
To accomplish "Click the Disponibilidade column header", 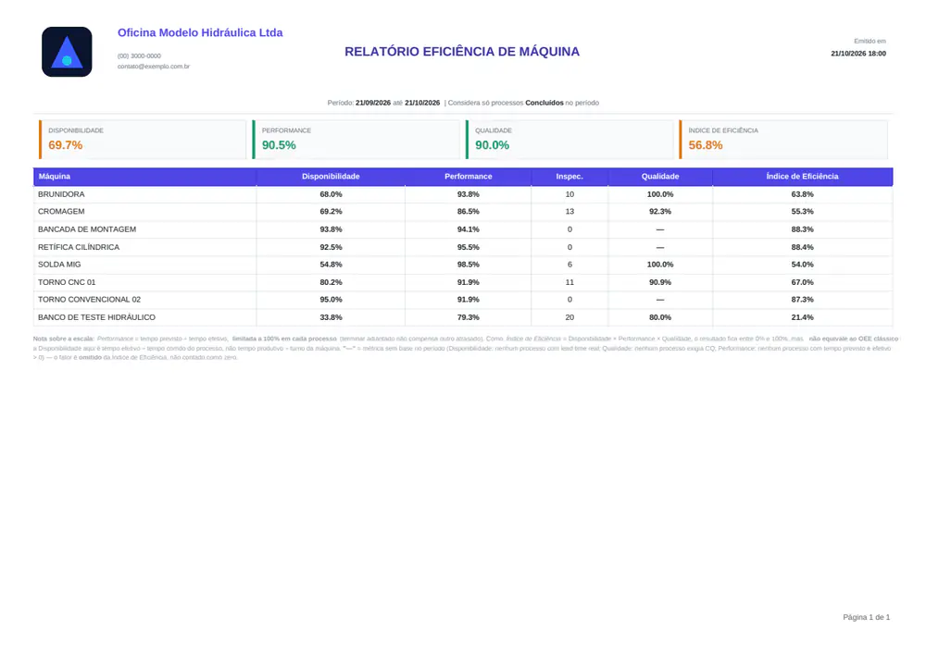I will (x=331, y=177).
